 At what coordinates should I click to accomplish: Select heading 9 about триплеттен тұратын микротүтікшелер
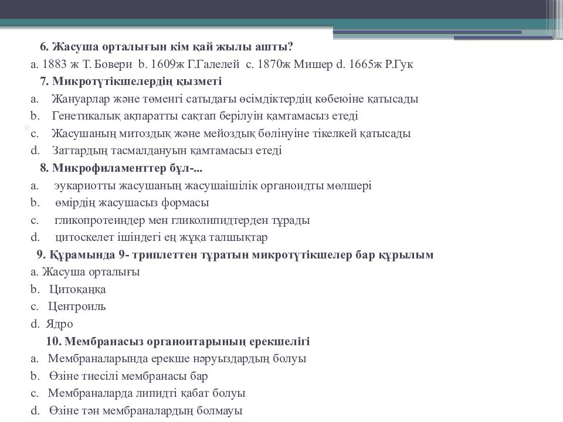(x=235, y=255)
